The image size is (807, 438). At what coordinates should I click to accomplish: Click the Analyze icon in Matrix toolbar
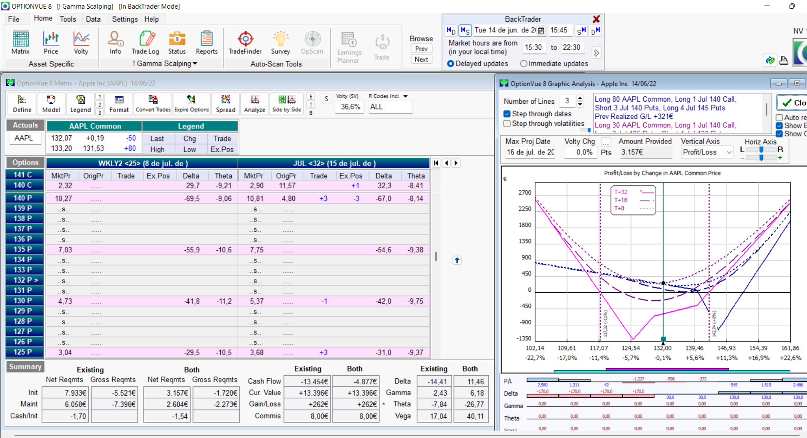coord(254,104)
